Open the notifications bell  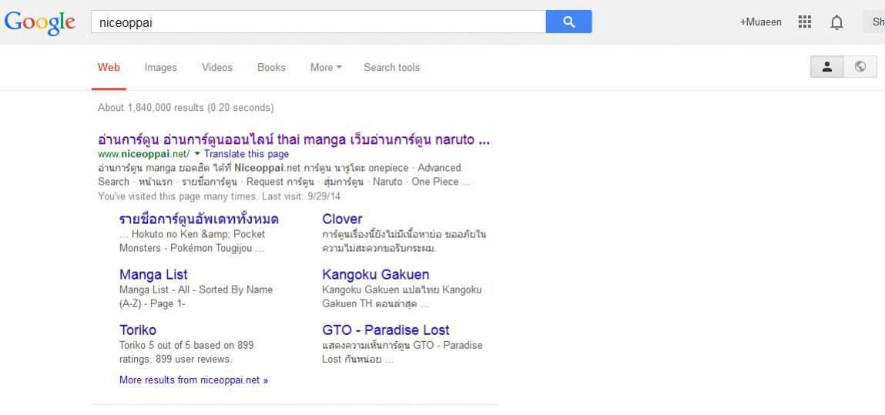pos(836,22)
